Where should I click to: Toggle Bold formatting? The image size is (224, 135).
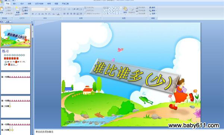[x=33, y=14]
